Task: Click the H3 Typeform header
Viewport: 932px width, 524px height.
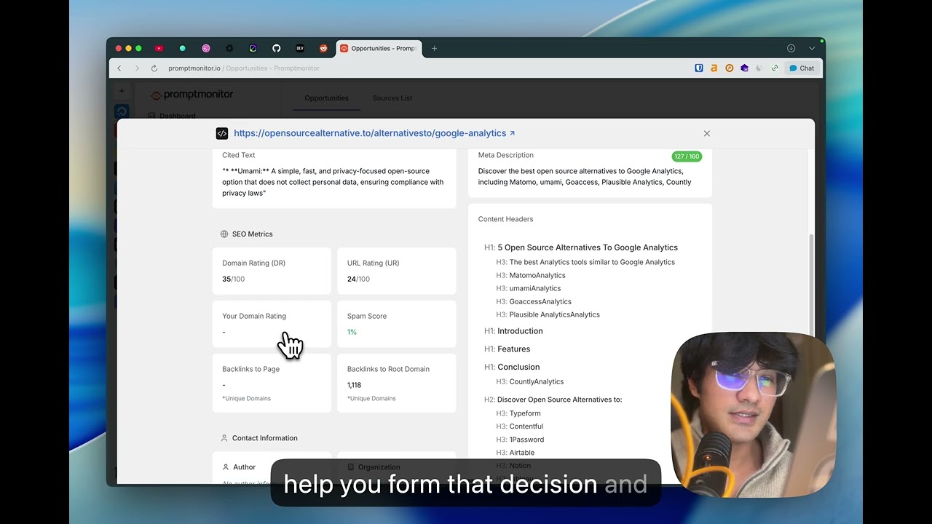Action: click(x=518, y=413)
